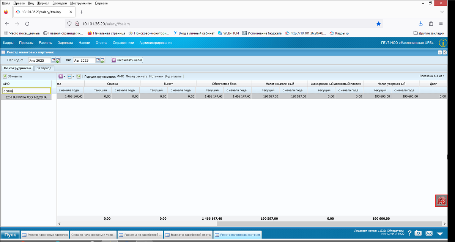Click the 'по' field Авг 2025

coord(84,61)
